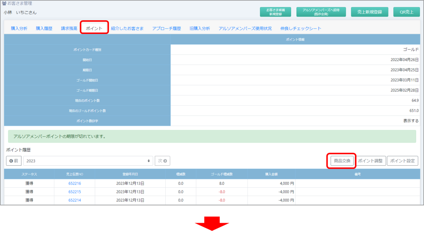Go to previous year with 前 button
This screenshot has height=231, width=424.
[14, 161]
